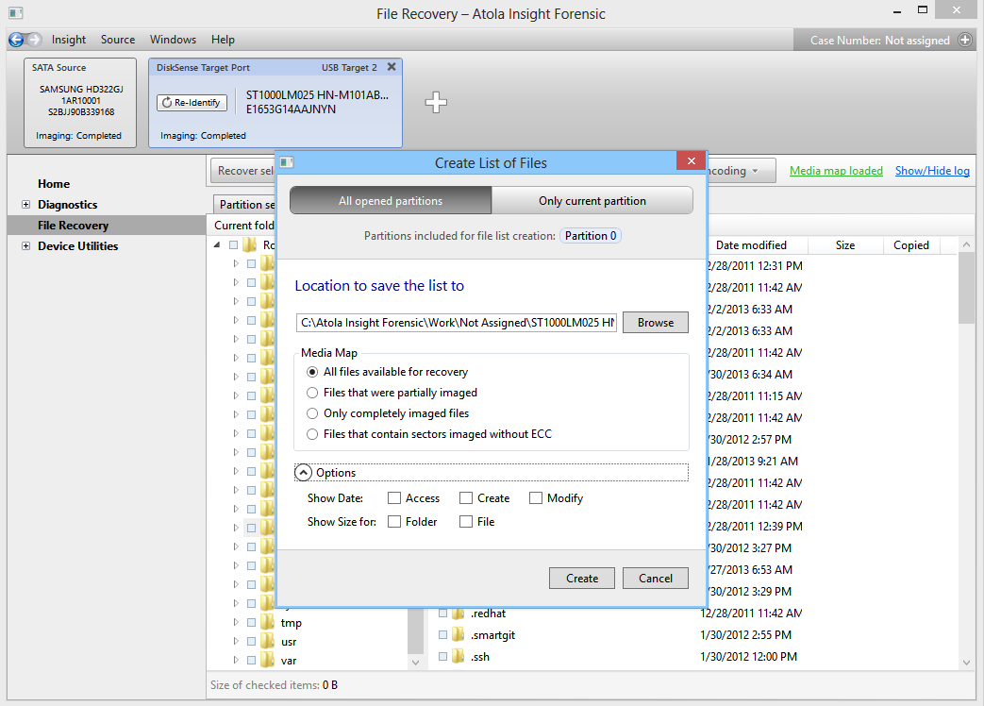984x706 pixels.
Task: Click the root folder icon in tree
Action: tap(250, 244)
